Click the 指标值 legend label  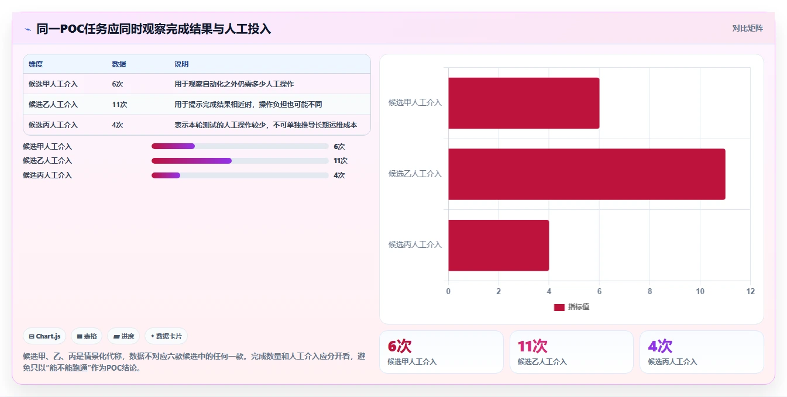coord(579,307)
